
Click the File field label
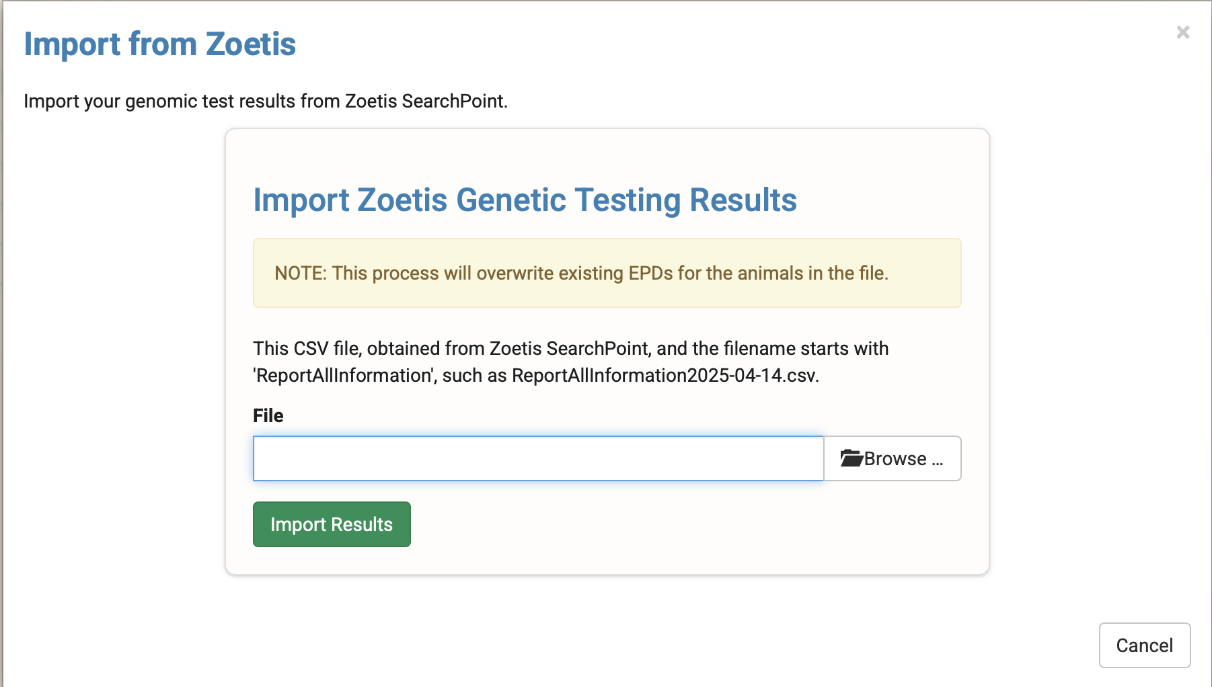(268, 415)
